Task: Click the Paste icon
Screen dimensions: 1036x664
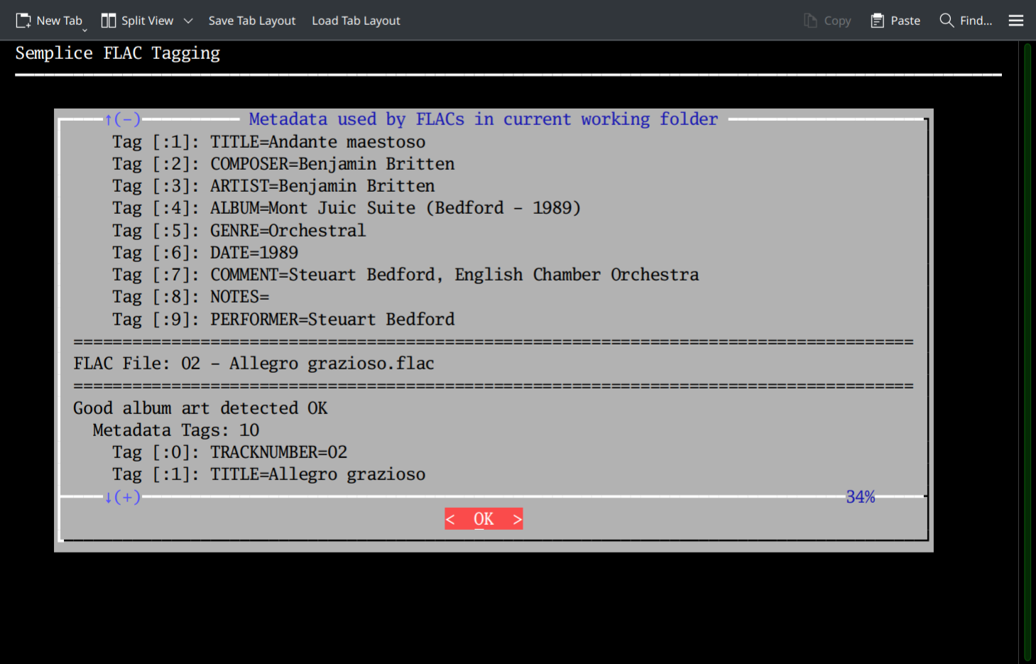Action: coord(878,20)
